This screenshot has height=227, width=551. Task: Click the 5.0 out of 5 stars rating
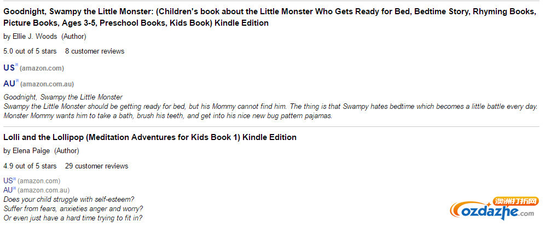pyautogui.click(x=30, y=51)
